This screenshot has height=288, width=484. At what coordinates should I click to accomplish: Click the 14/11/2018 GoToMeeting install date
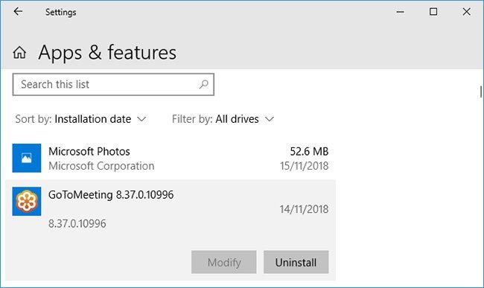(304, 209)
